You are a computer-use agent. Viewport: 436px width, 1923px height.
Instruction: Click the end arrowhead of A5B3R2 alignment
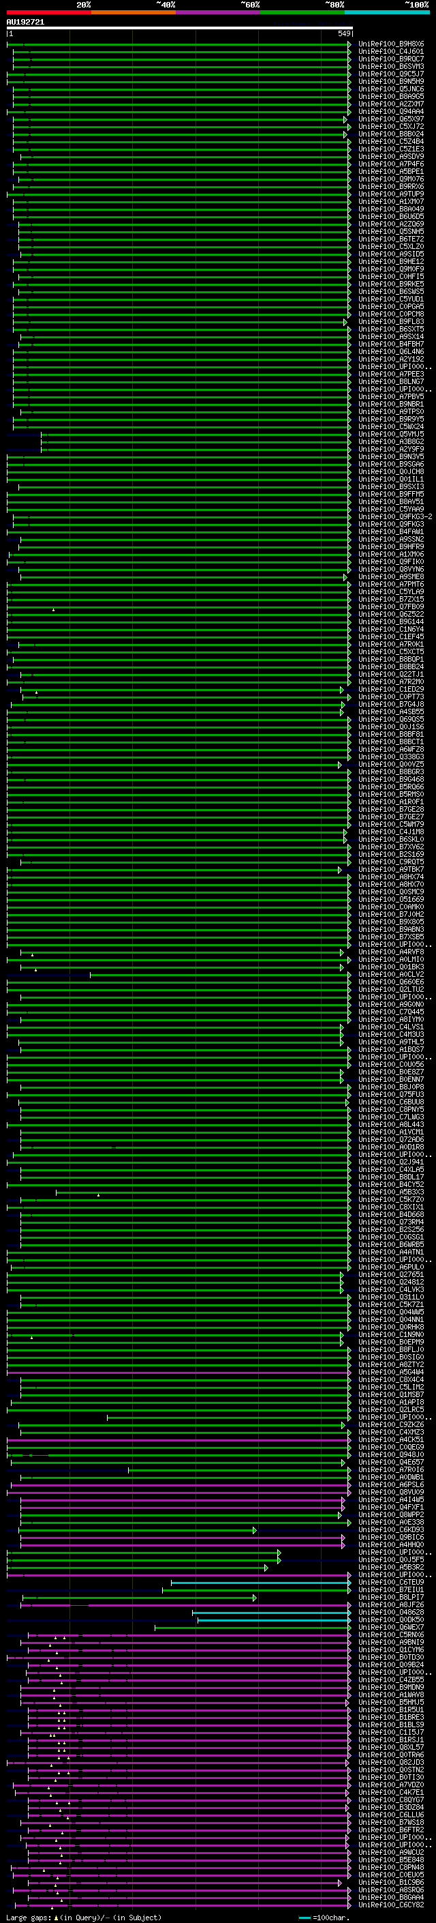[x=266, y=1568]
